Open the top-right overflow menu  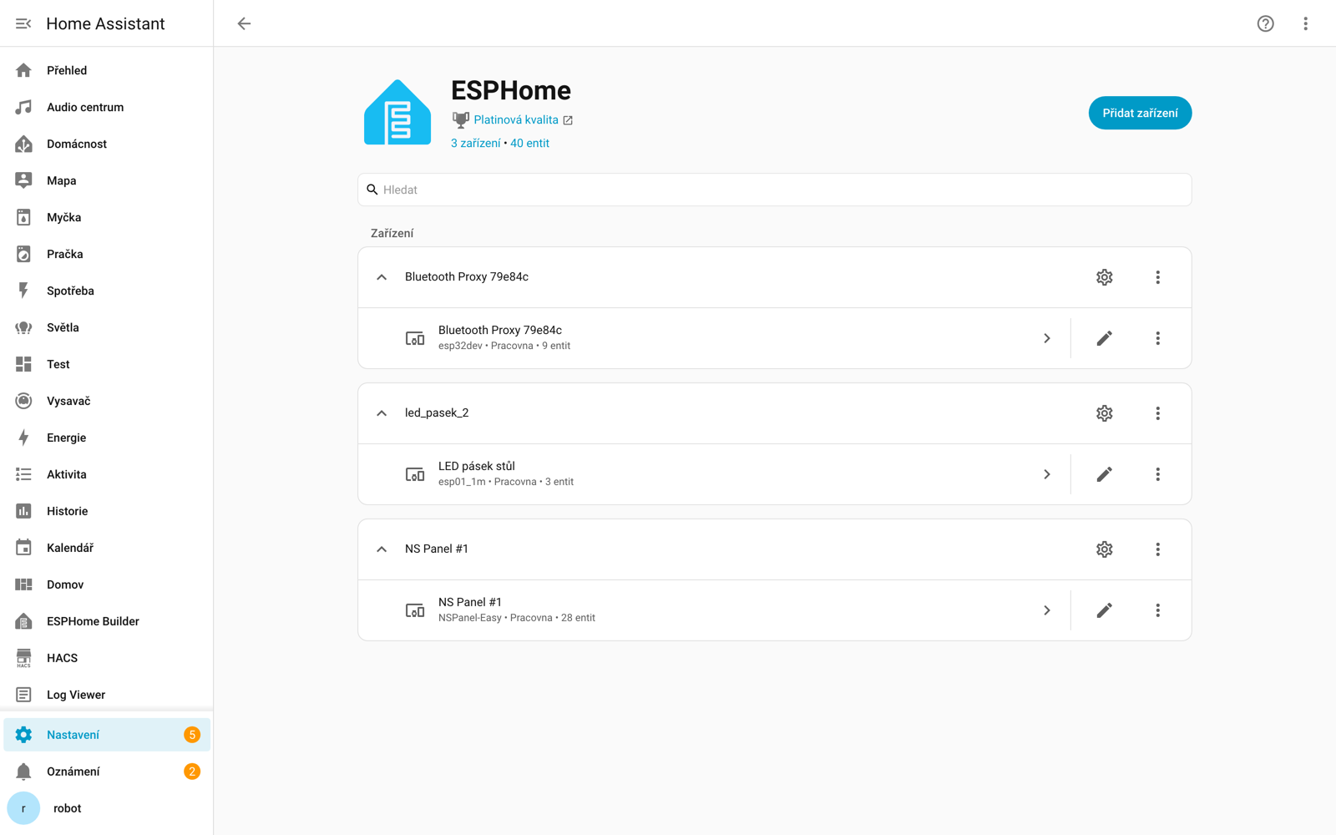[x=1306, y=23]
